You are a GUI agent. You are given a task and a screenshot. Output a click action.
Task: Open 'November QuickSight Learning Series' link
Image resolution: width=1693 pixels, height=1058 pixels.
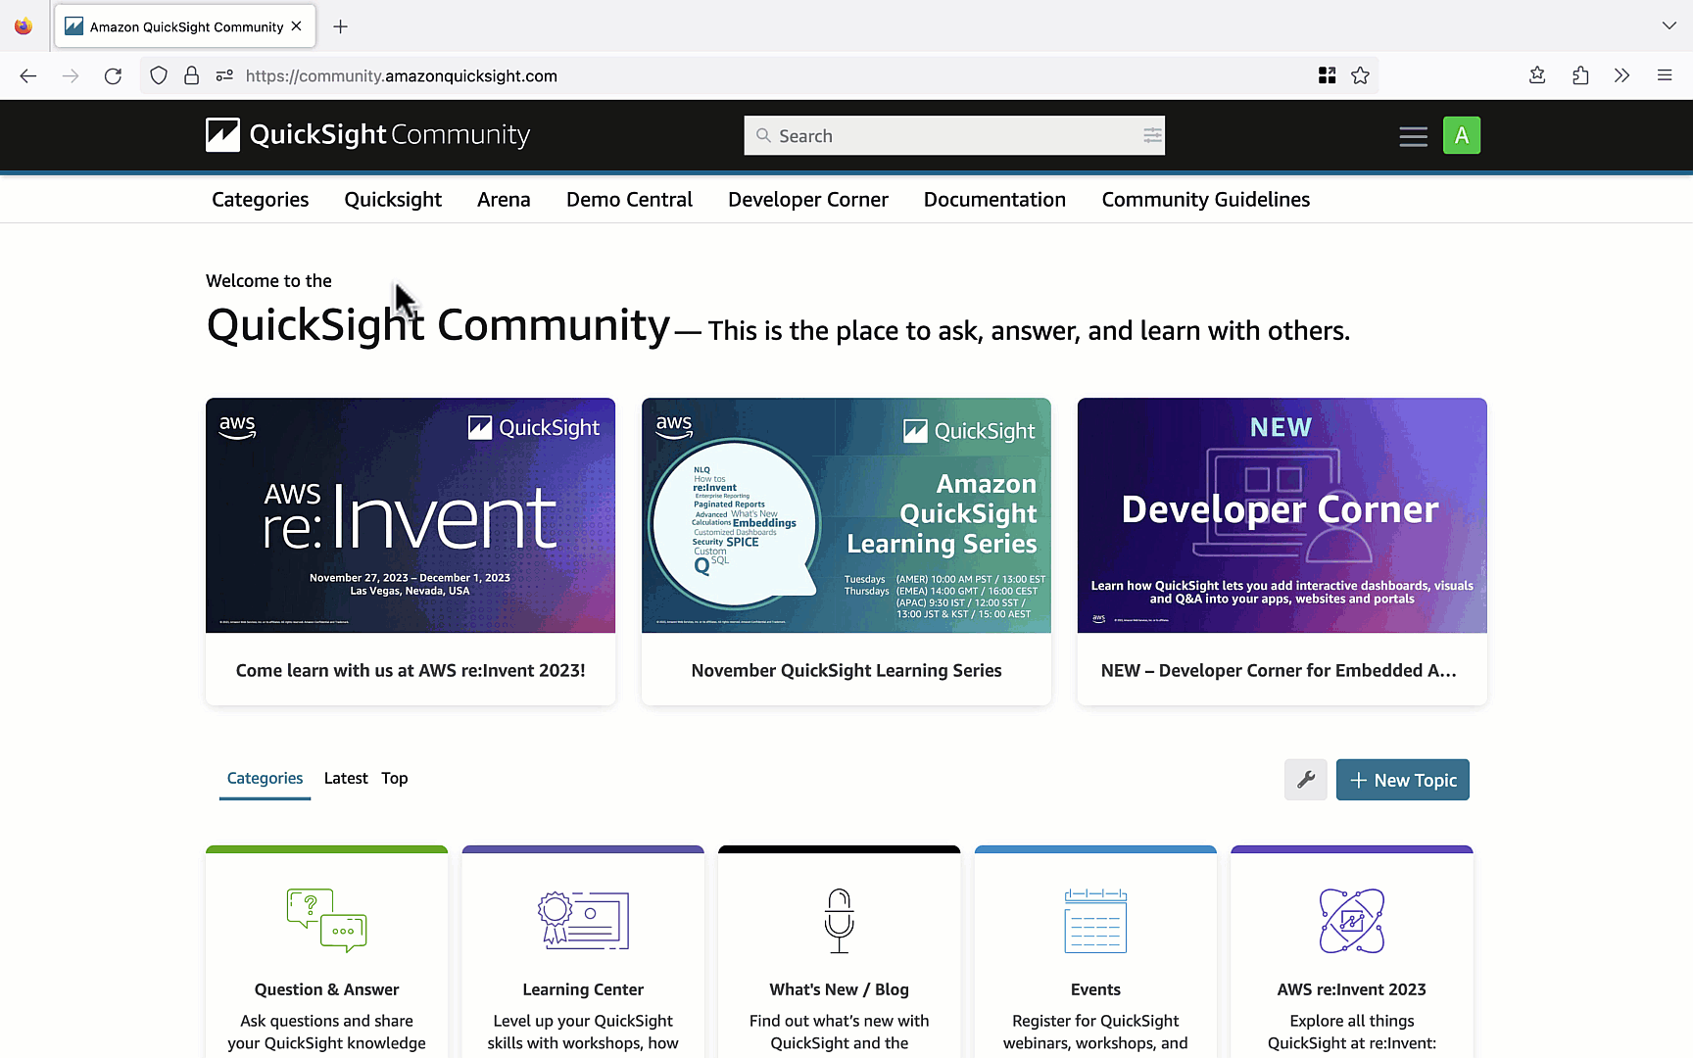click(x=846, y=670)
